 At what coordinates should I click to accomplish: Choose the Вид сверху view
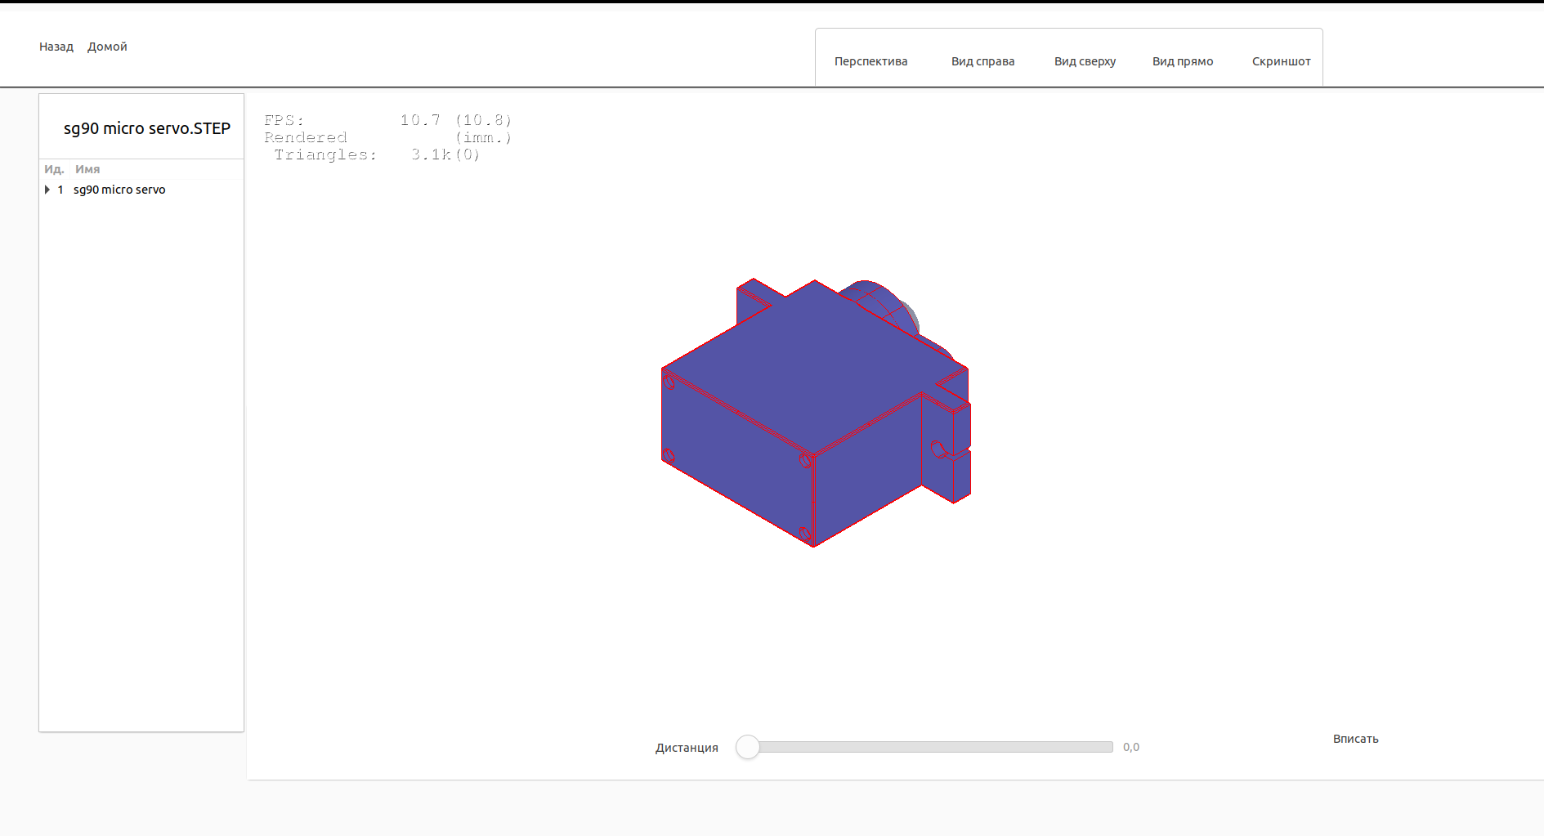pos(1085,61)
